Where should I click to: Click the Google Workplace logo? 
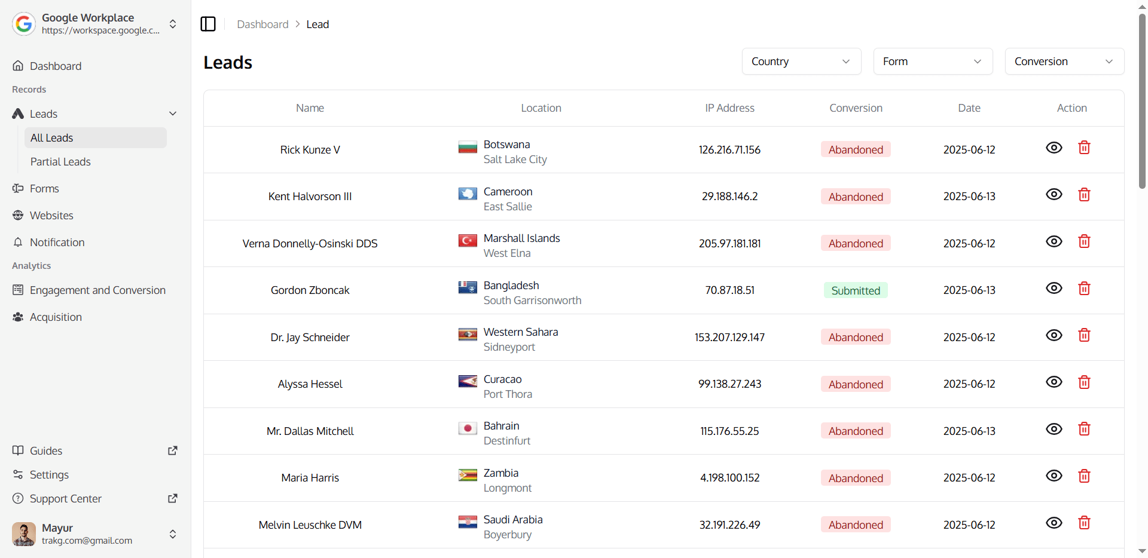[x=24, y=24]
